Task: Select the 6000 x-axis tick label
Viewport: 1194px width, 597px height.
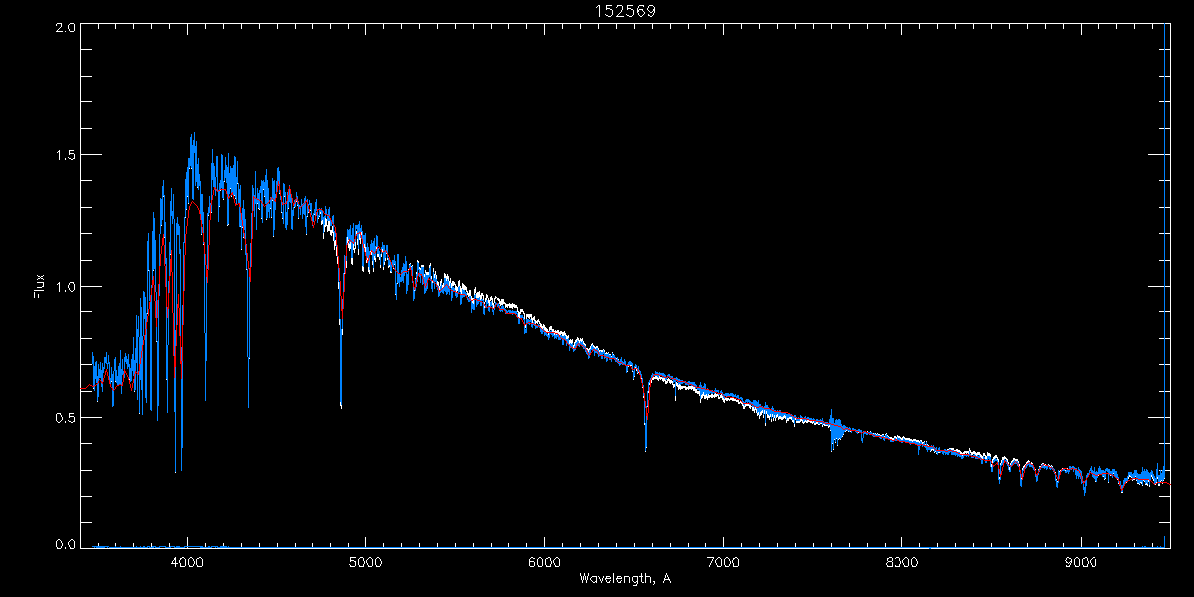Action: pyautogui.click(x=544, y=561)
